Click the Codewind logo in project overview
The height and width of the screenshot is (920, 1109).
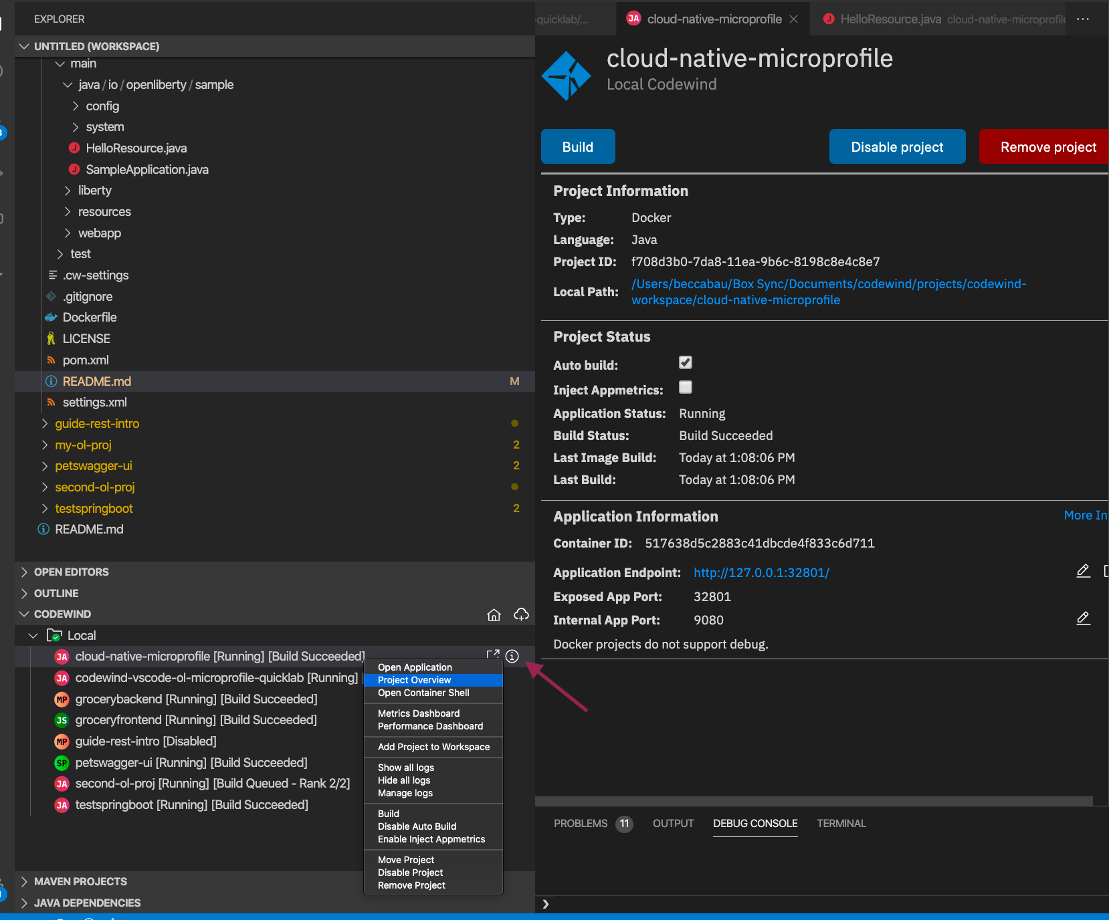point(566,76)
